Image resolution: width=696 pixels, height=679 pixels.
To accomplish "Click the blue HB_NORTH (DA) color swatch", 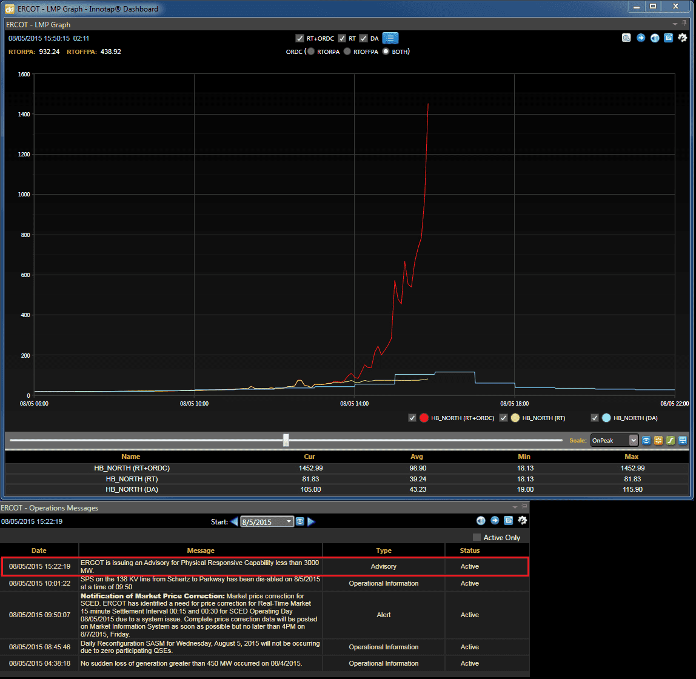I will tap(606, 418).
